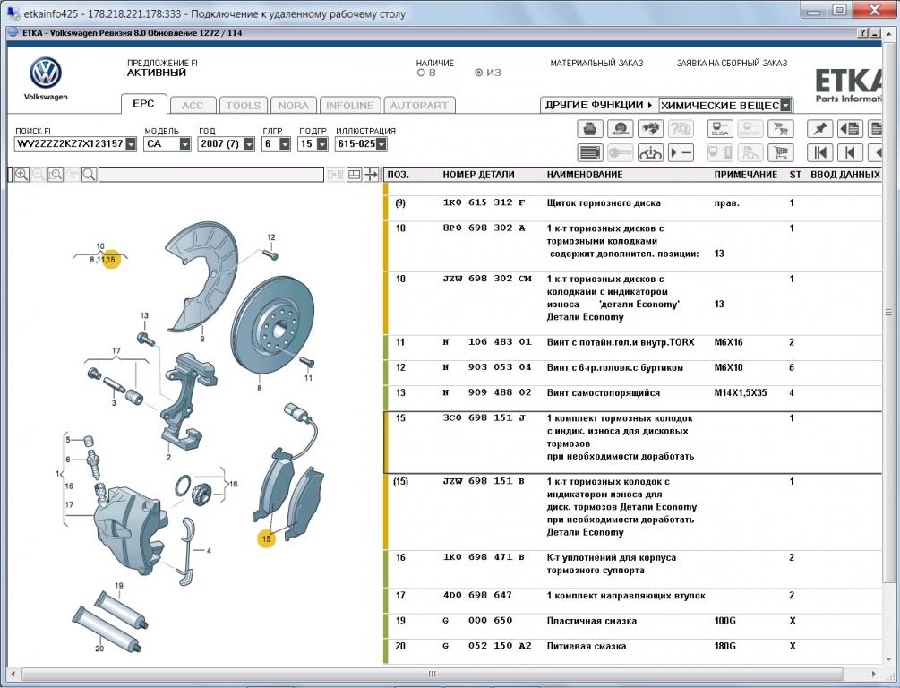
Task: Select part number 4D0 698 647
Action: tap(477, 595)
